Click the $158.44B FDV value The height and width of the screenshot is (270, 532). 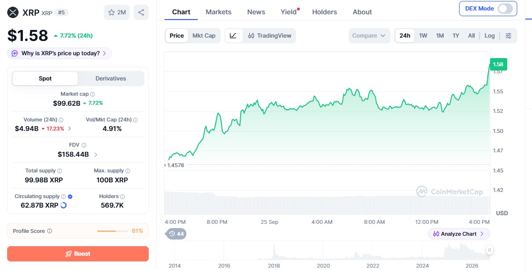[73, 154]
